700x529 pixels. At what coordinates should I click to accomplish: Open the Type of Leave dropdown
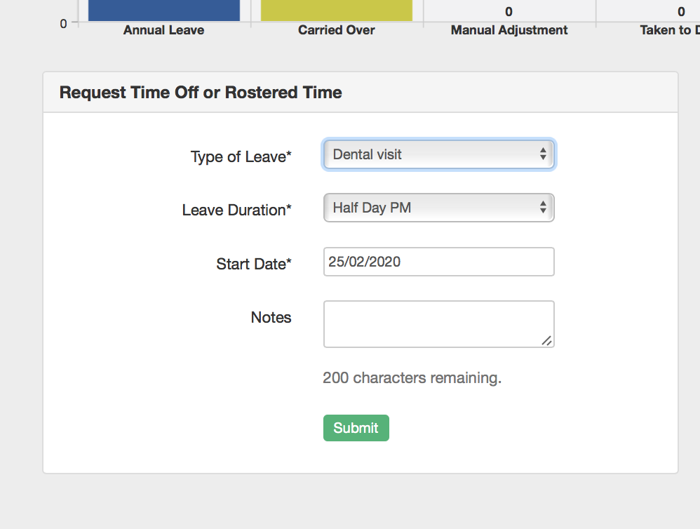438,155
